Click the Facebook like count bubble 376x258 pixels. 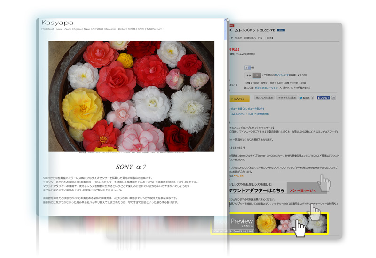pyautogui.click(x=333, y=98)
